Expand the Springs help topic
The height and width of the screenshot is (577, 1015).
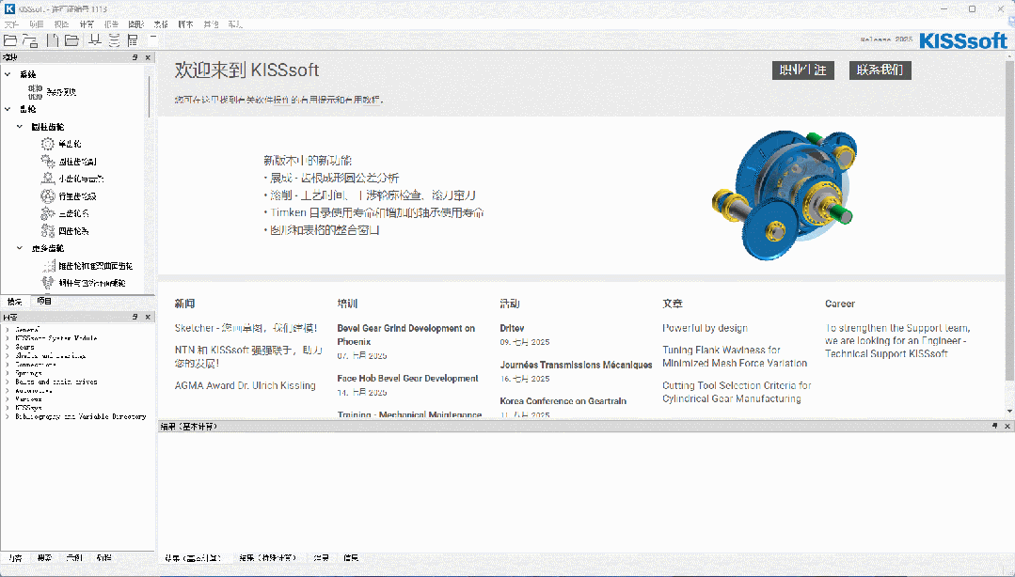(8, 373)
